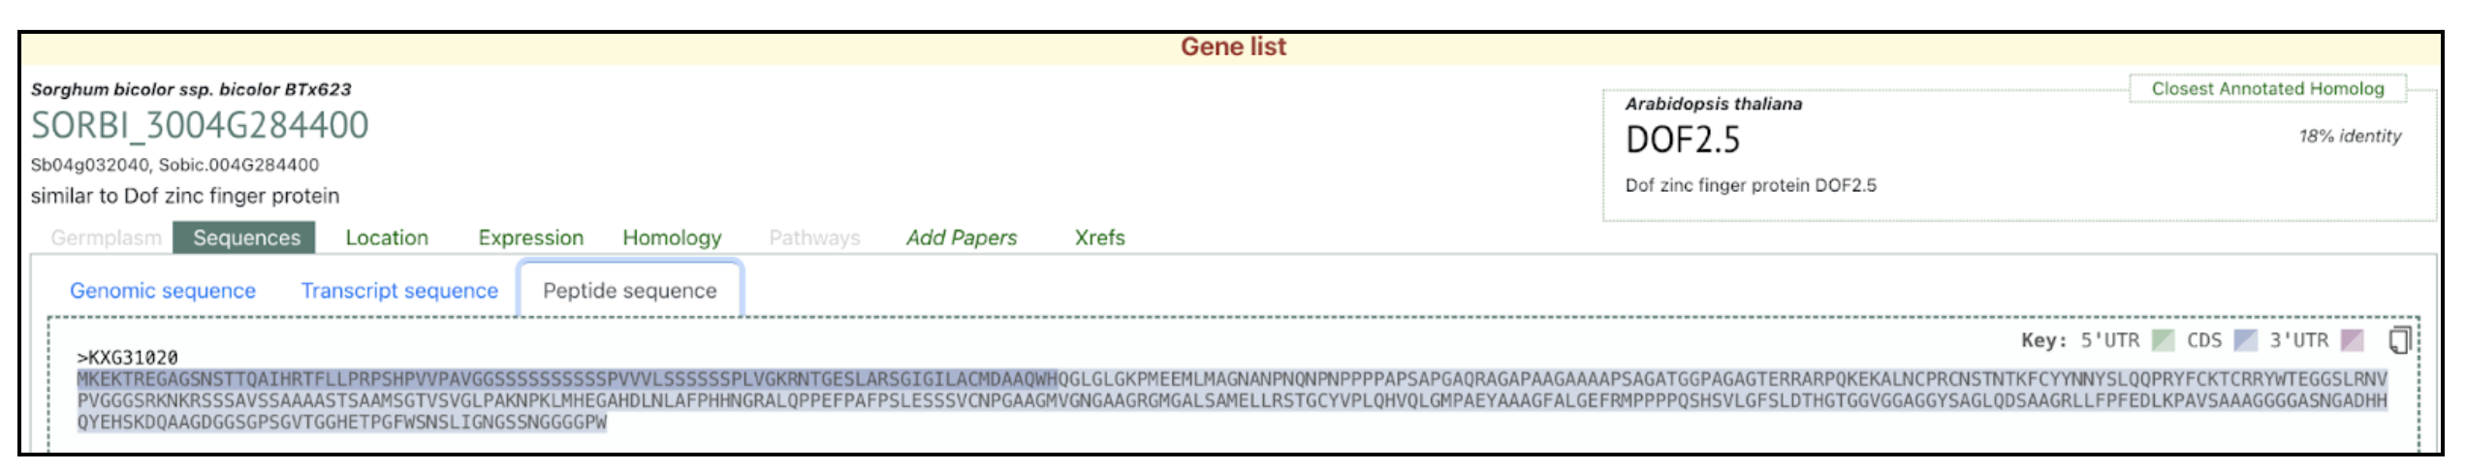The image size is (2466, 473).
Task: Click the grayed Germplasm tab
Action: [107, 237]
